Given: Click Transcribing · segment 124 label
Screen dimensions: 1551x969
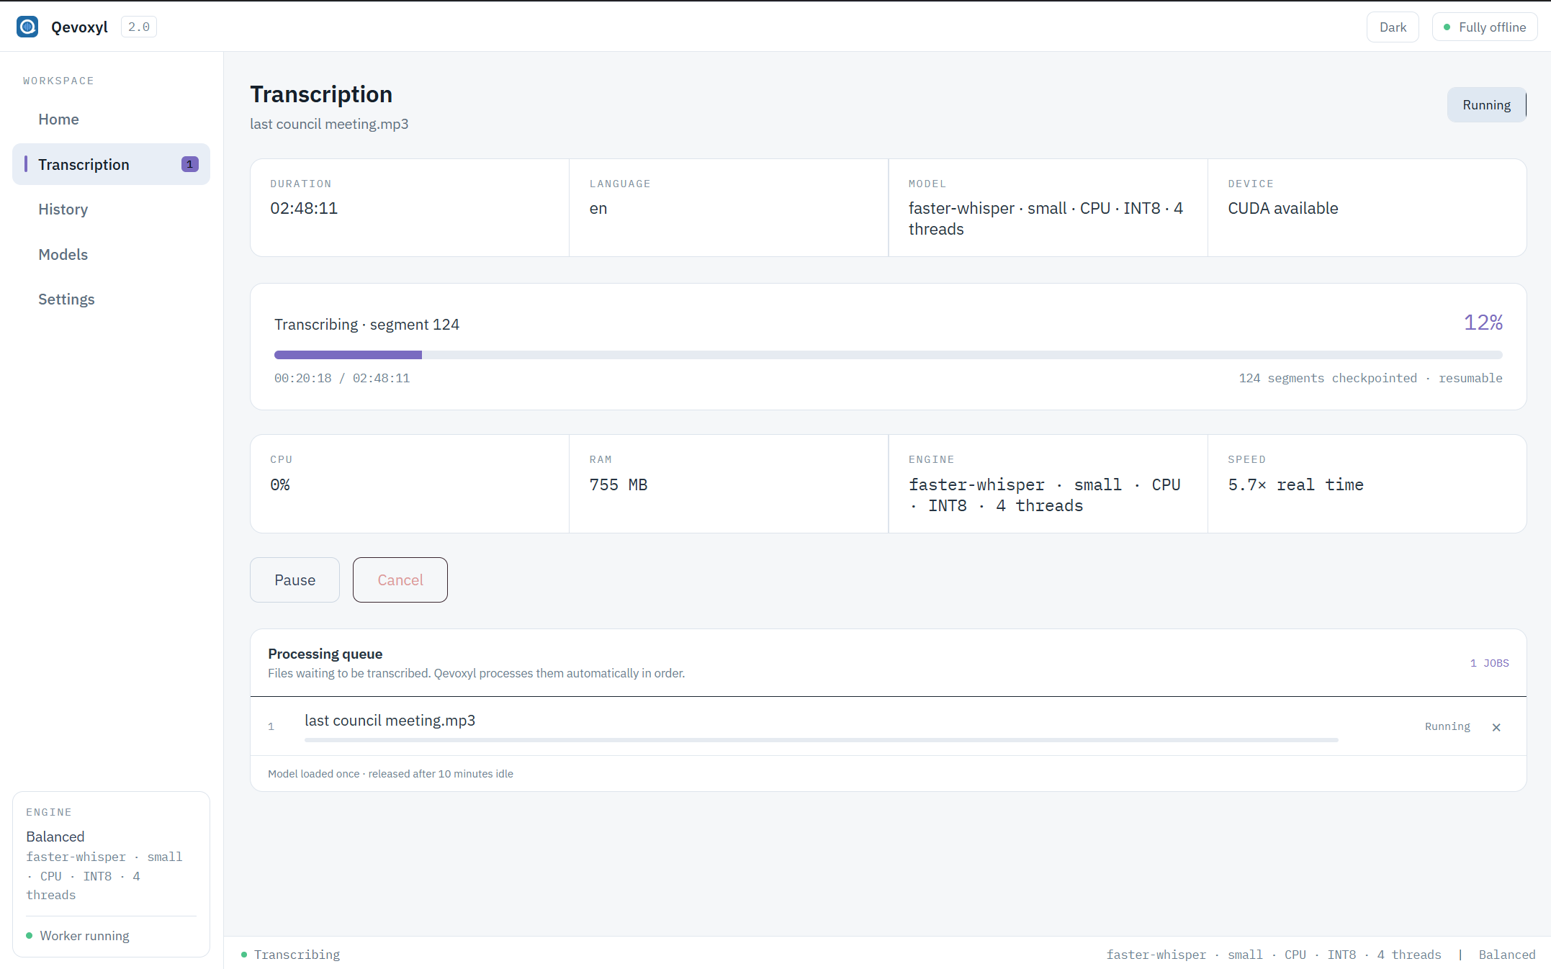Looking at the screenshot, I should 367,325.
